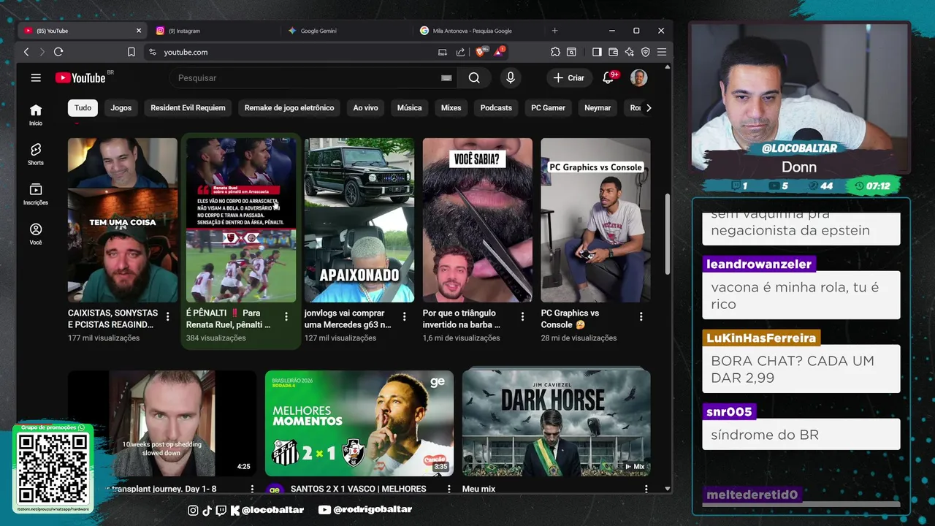935x526 pixels.
Task: Open the account avatar menu
Action: (639, 77)
